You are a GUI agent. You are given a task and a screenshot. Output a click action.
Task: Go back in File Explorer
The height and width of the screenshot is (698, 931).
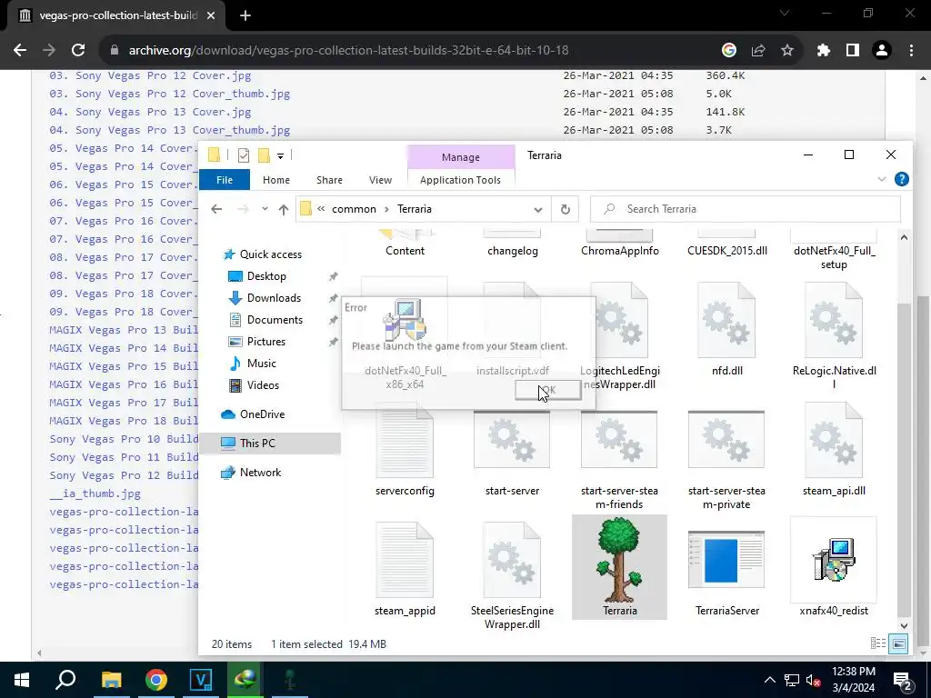(x=216, y=210)
